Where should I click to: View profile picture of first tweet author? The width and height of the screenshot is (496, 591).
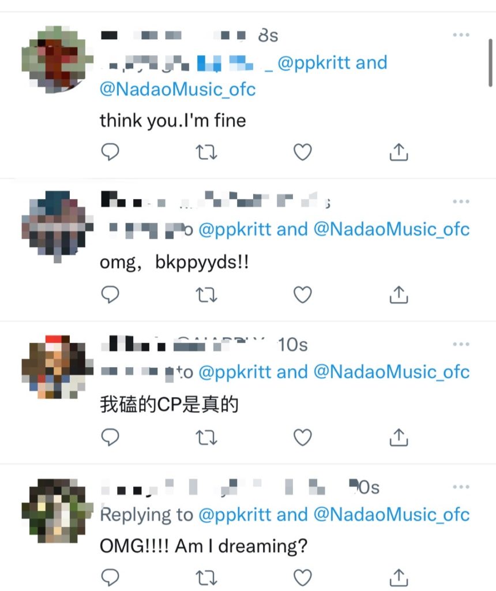pos(57,59)
